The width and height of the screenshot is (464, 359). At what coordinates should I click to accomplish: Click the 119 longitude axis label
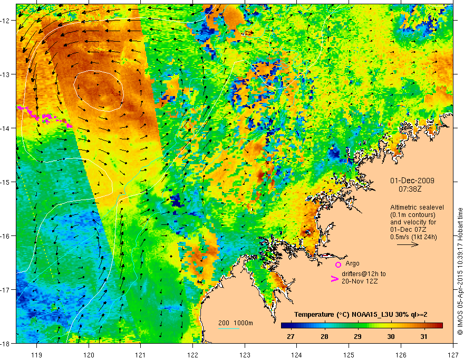pos(37,355)
